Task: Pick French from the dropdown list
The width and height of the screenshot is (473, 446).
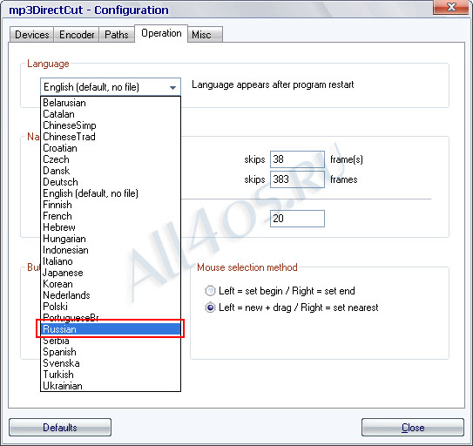Action: (111, 216)
